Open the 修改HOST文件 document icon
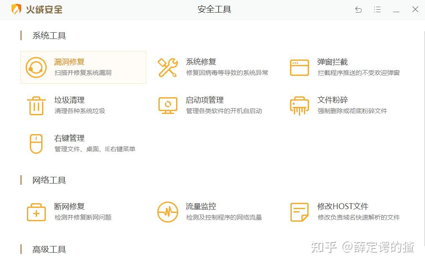The width and height of the screenshot is (425, 264). pyautogui.click(x=299, y=212)
